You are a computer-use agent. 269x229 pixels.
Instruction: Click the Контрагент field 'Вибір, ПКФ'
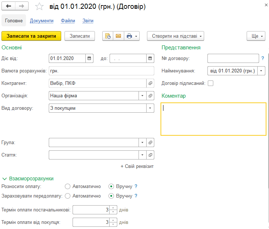click(x=97, y=83)
